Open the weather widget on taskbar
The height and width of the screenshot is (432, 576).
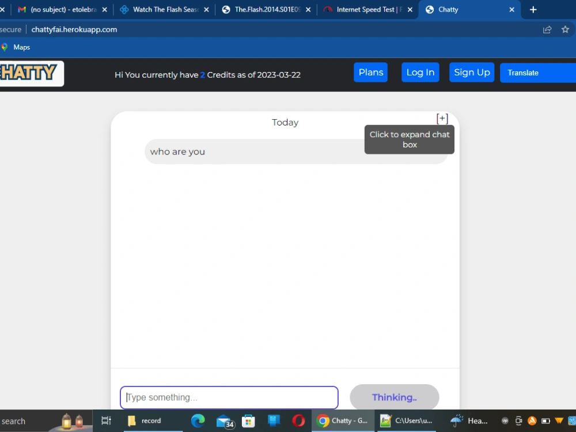[x=469, y=420]
